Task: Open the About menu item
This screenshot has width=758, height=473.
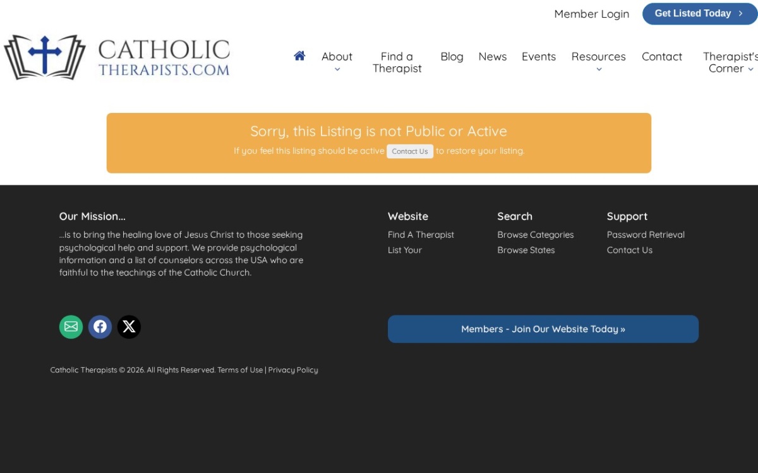Action: tap(337, 57)
